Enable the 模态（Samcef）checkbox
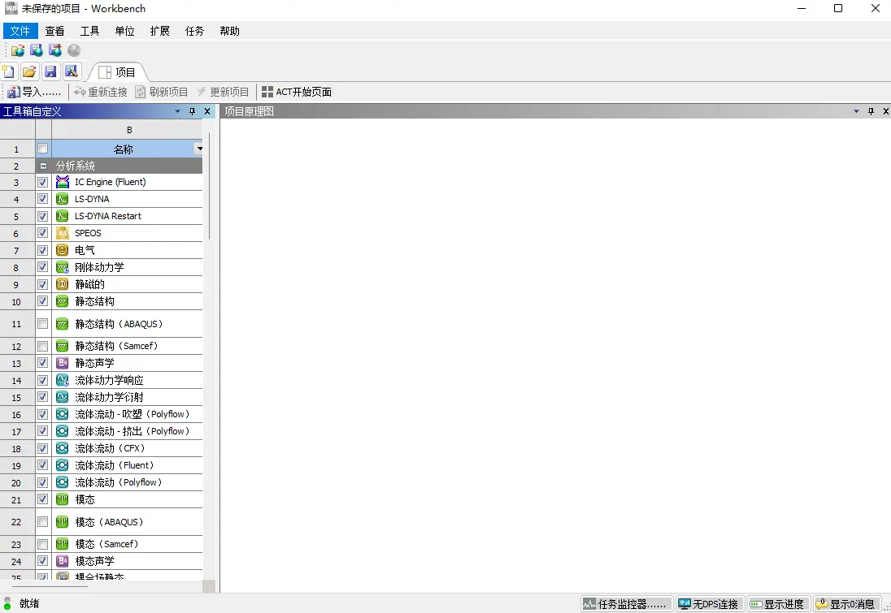Viewport: 891px width, 613px height. pyautogui.click(x=42, y=544)
